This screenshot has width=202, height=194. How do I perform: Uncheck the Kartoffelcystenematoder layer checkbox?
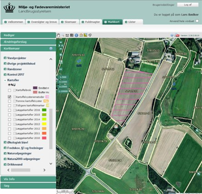pyautogui.click(x=10, y=97)
